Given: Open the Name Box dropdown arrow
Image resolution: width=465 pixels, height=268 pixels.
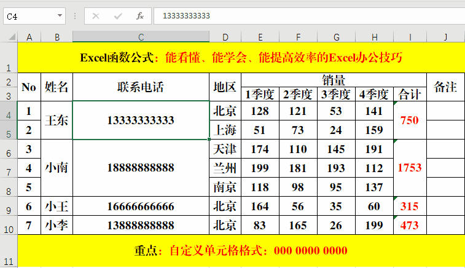Looking at the screenshot, I should (60, 15).
